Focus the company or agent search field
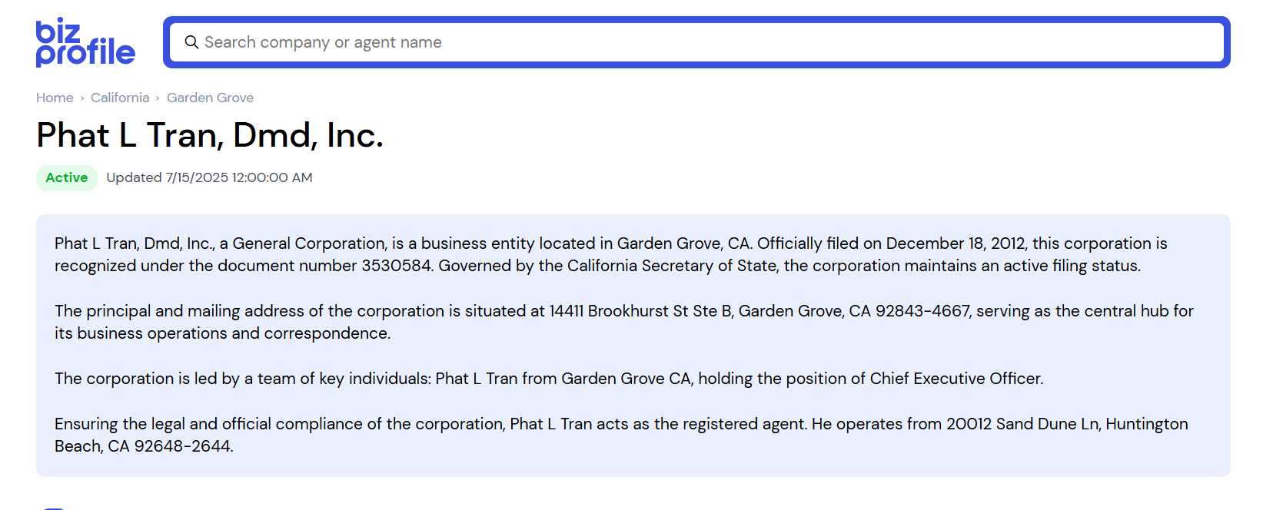The height and width of the screenshot is (510, 1273). (x=692, y=42)
